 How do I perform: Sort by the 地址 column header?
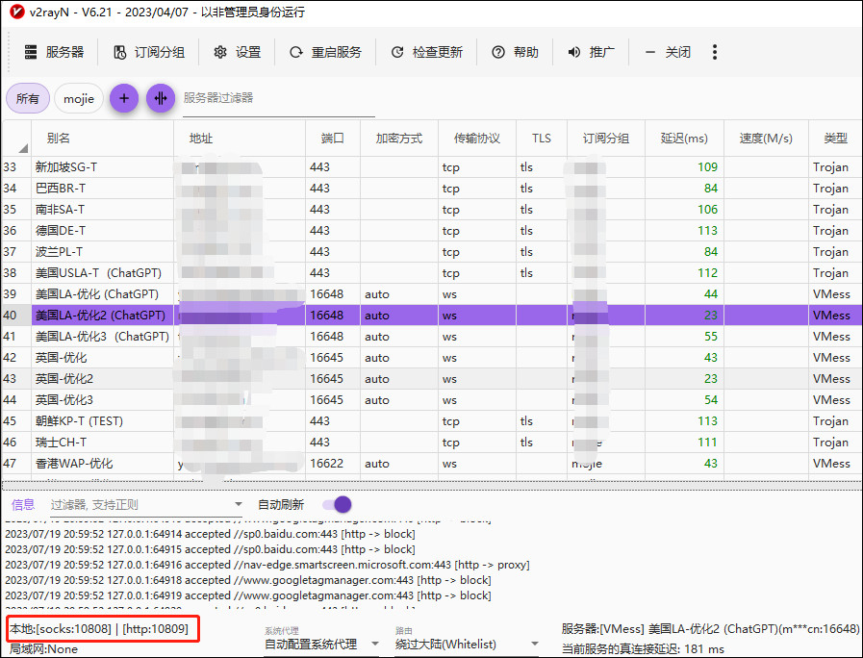(240, 139)
